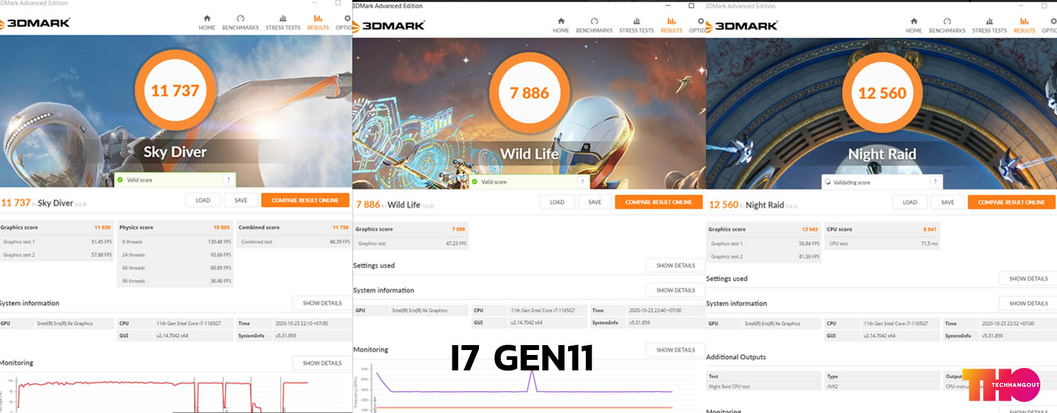Select Results in the Sky Diver window

click(318, 23)
